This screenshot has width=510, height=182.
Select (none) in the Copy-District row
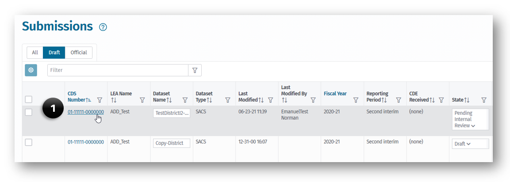416,142
